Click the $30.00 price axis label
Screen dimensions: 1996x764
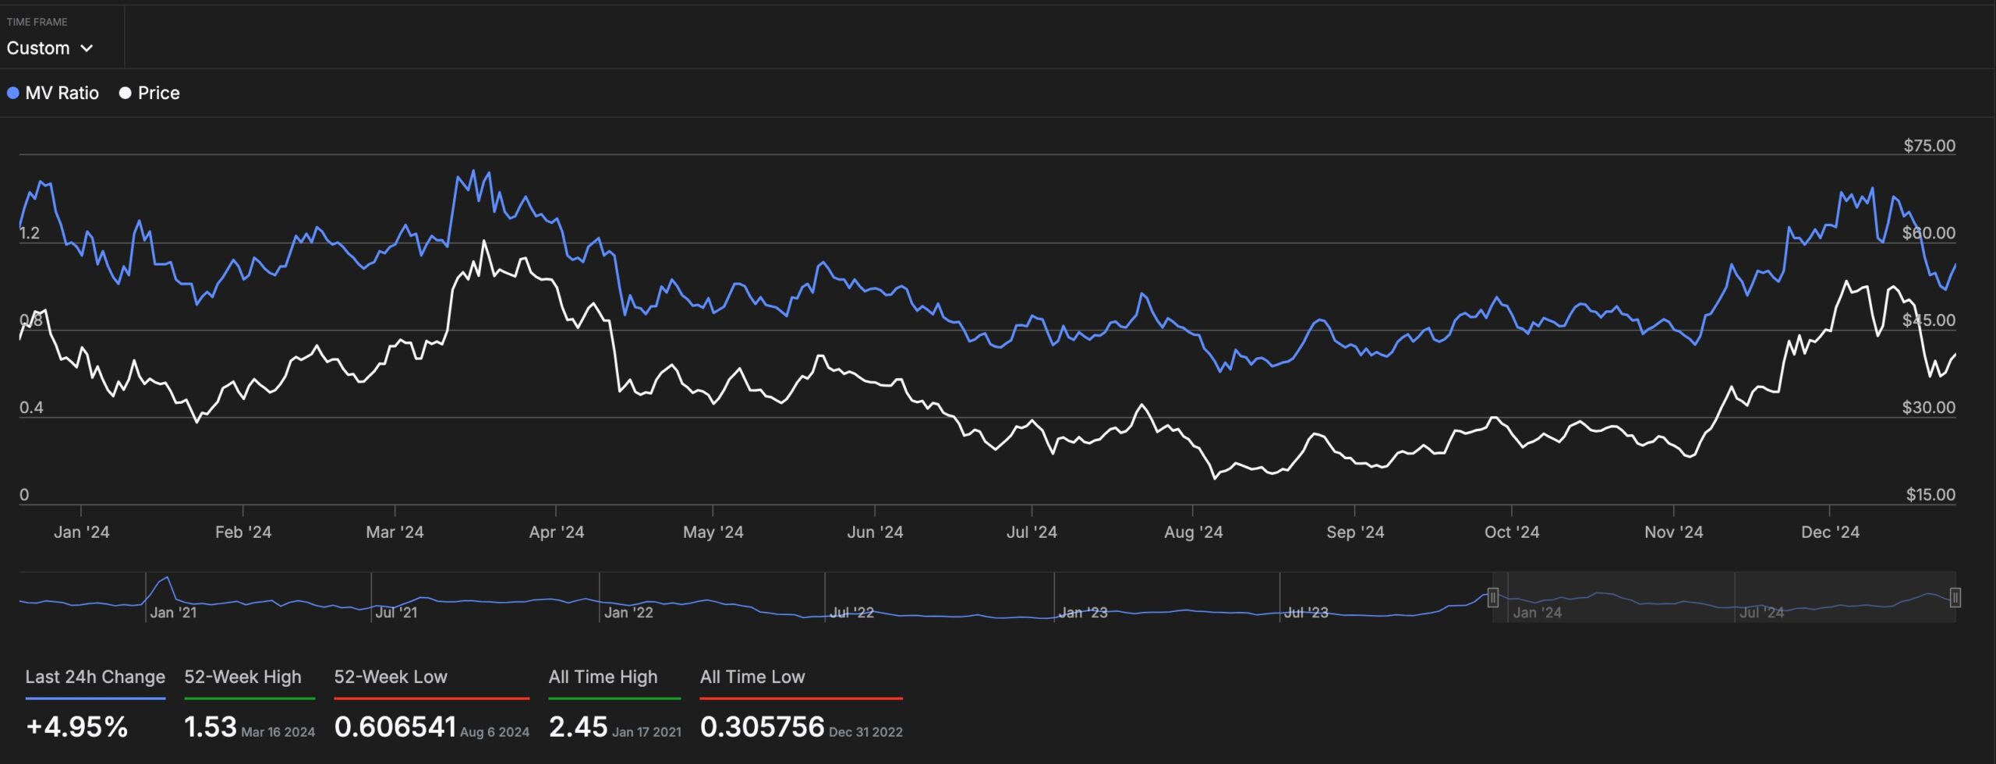(1929, 407)
